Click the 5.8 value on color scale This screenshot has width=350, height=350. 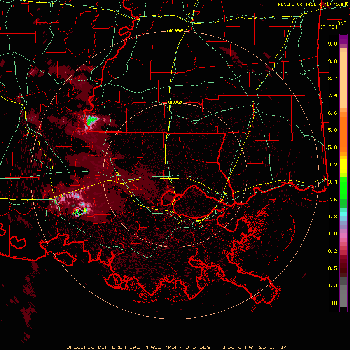tap(332, 130)
